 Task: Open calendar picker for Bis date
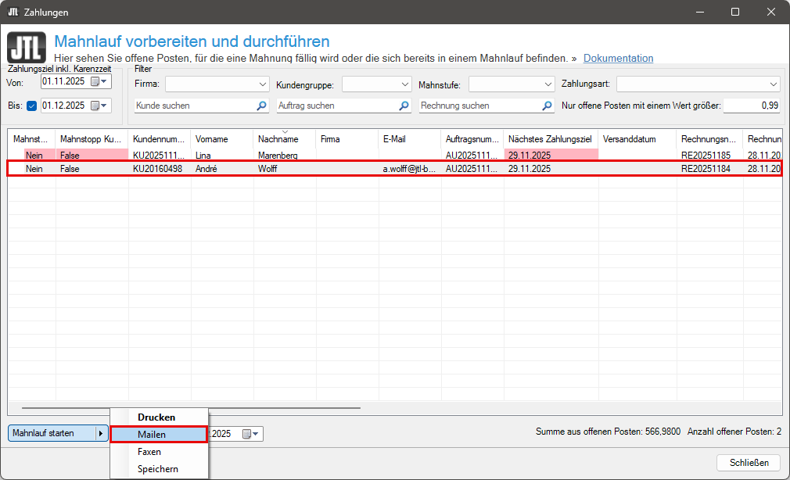pos(96,106)
